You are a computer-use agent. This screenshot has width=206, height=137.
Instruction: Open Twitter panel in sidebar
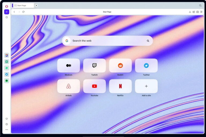(6, 74)
